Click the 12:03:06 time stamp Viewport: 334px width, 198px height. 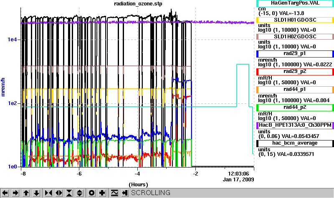coord(238,174)
